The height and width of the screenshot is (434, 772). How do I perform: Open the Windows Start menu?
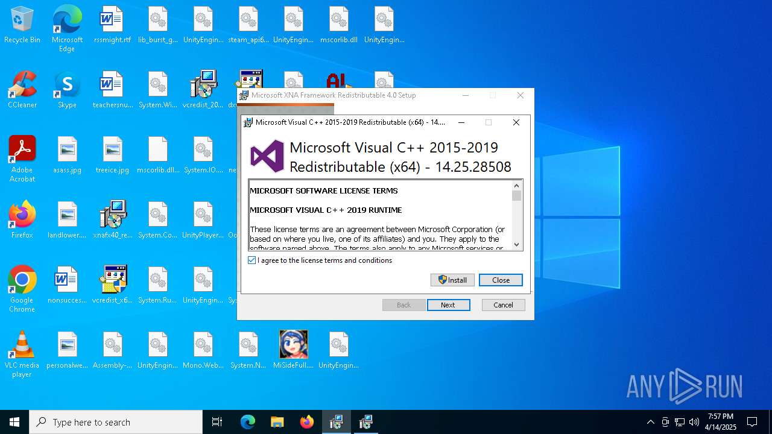pyautogui.click(x=14, y=422)
